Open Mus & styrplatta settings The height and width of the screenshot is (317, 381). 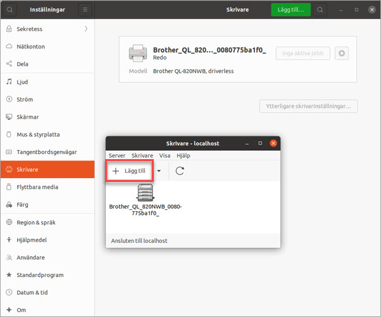[38, 134]
